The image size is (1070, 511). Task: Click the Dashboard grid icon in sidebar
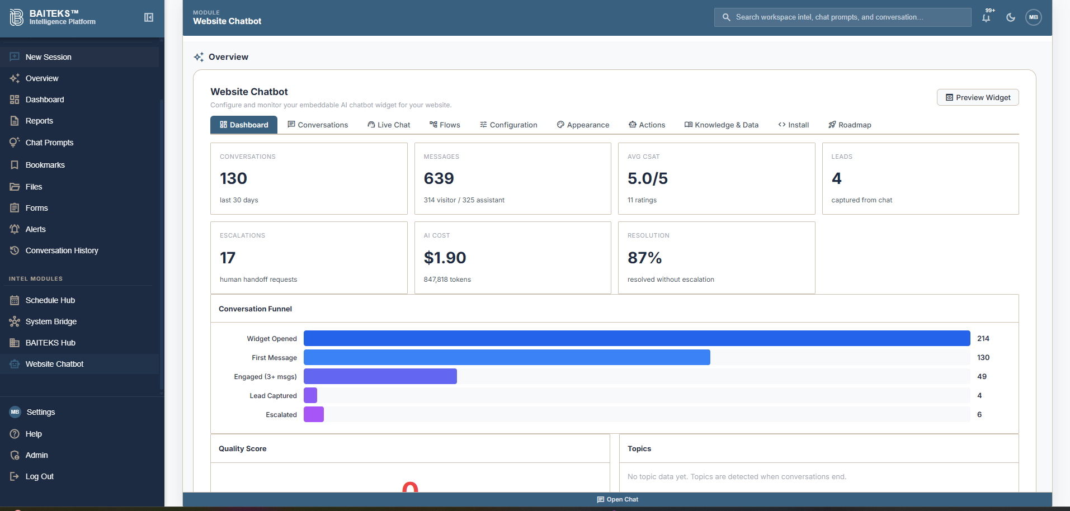click(15, 100)
